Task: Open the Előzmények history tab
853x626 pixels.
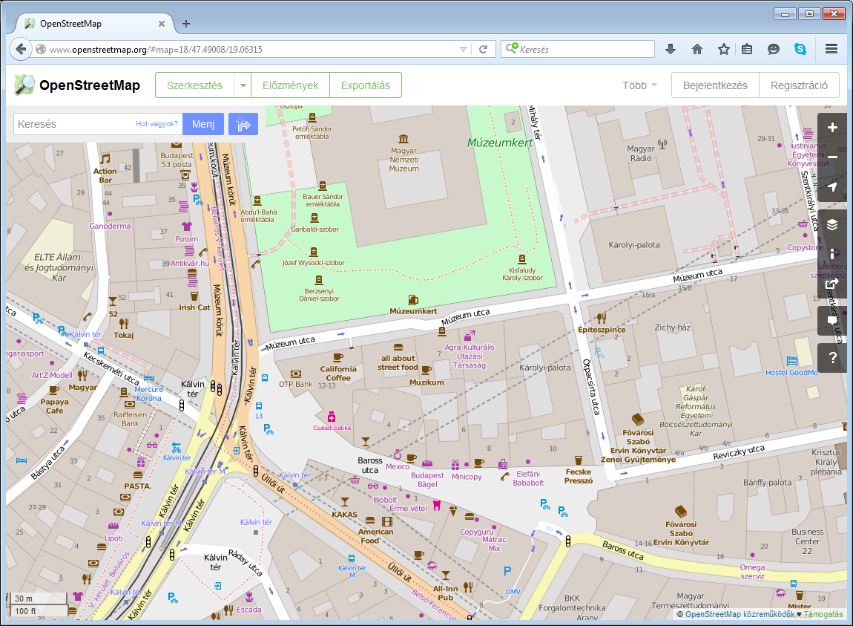Action: 291,85
